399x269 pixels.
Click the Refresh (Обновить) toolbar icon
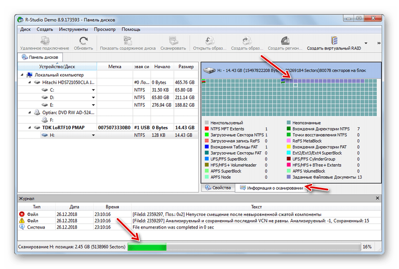83,41
